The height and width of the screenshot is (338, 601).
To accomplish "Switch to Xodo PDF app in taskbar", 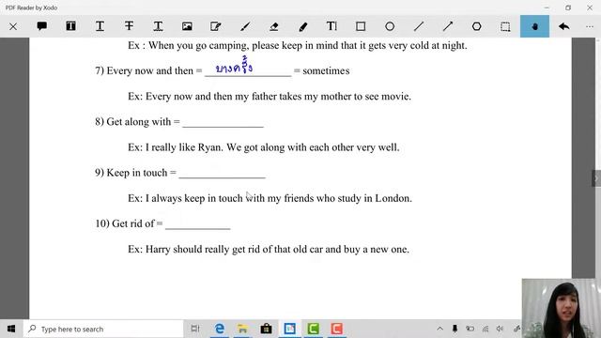I will 290,329.
